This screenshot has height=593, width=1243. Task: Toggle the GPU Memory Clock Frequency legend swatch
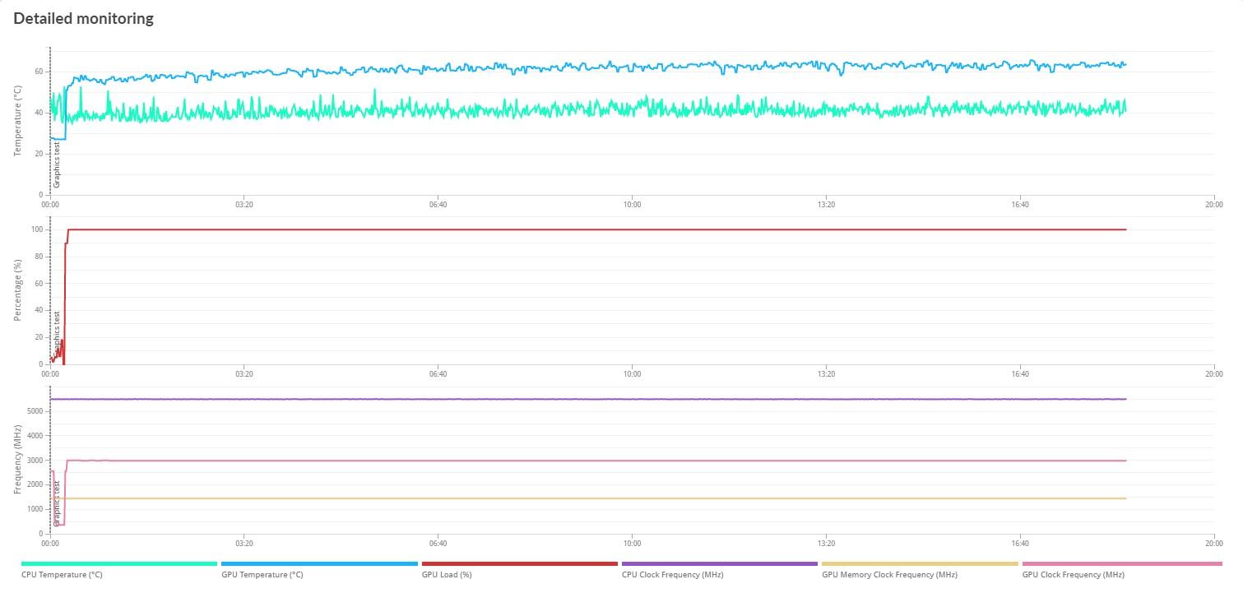(920, 564)
